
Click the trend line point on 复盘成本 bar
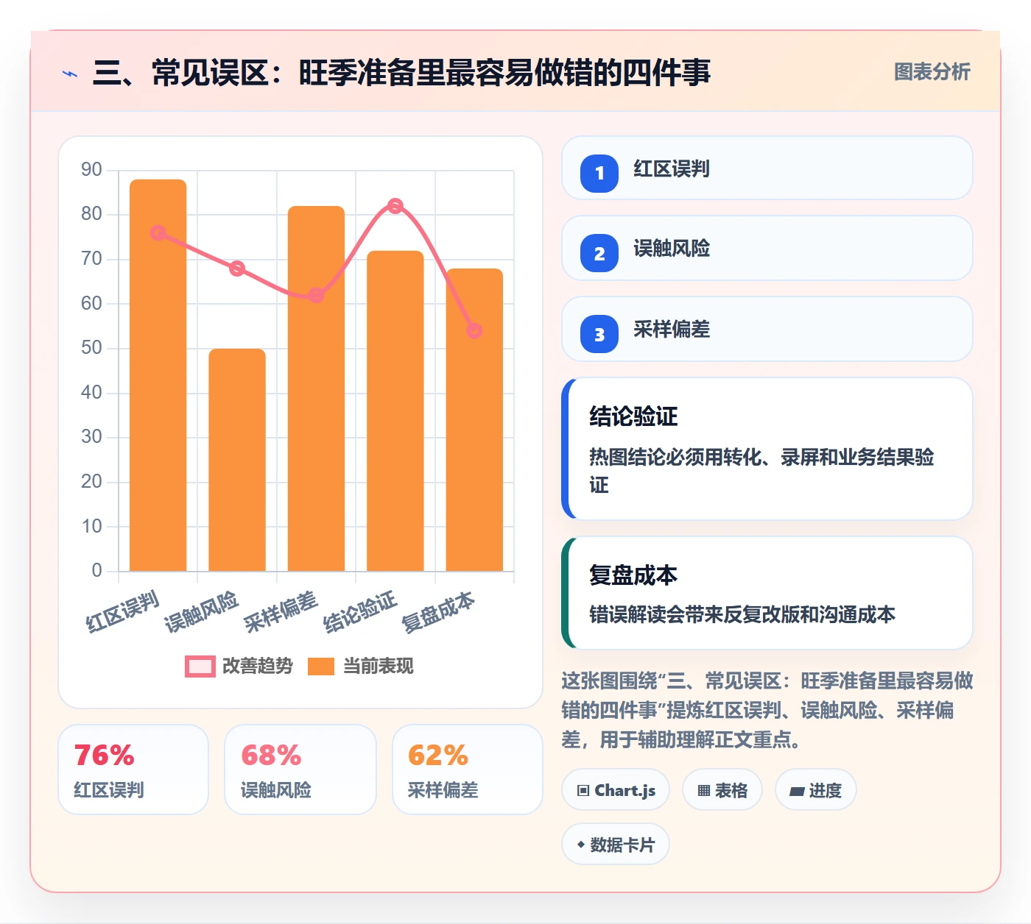474,331
